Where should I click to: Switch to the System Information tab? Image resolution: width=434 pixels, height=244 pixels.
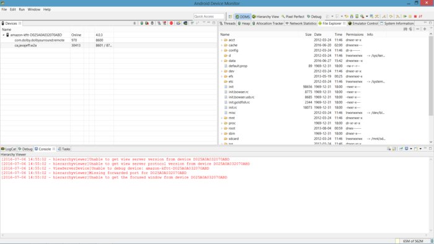pyautogui.click(x=397, y=24)
